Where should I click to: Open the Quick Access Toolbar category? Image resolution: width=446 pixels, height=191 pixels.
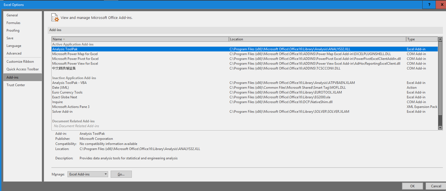pos(22,69)
